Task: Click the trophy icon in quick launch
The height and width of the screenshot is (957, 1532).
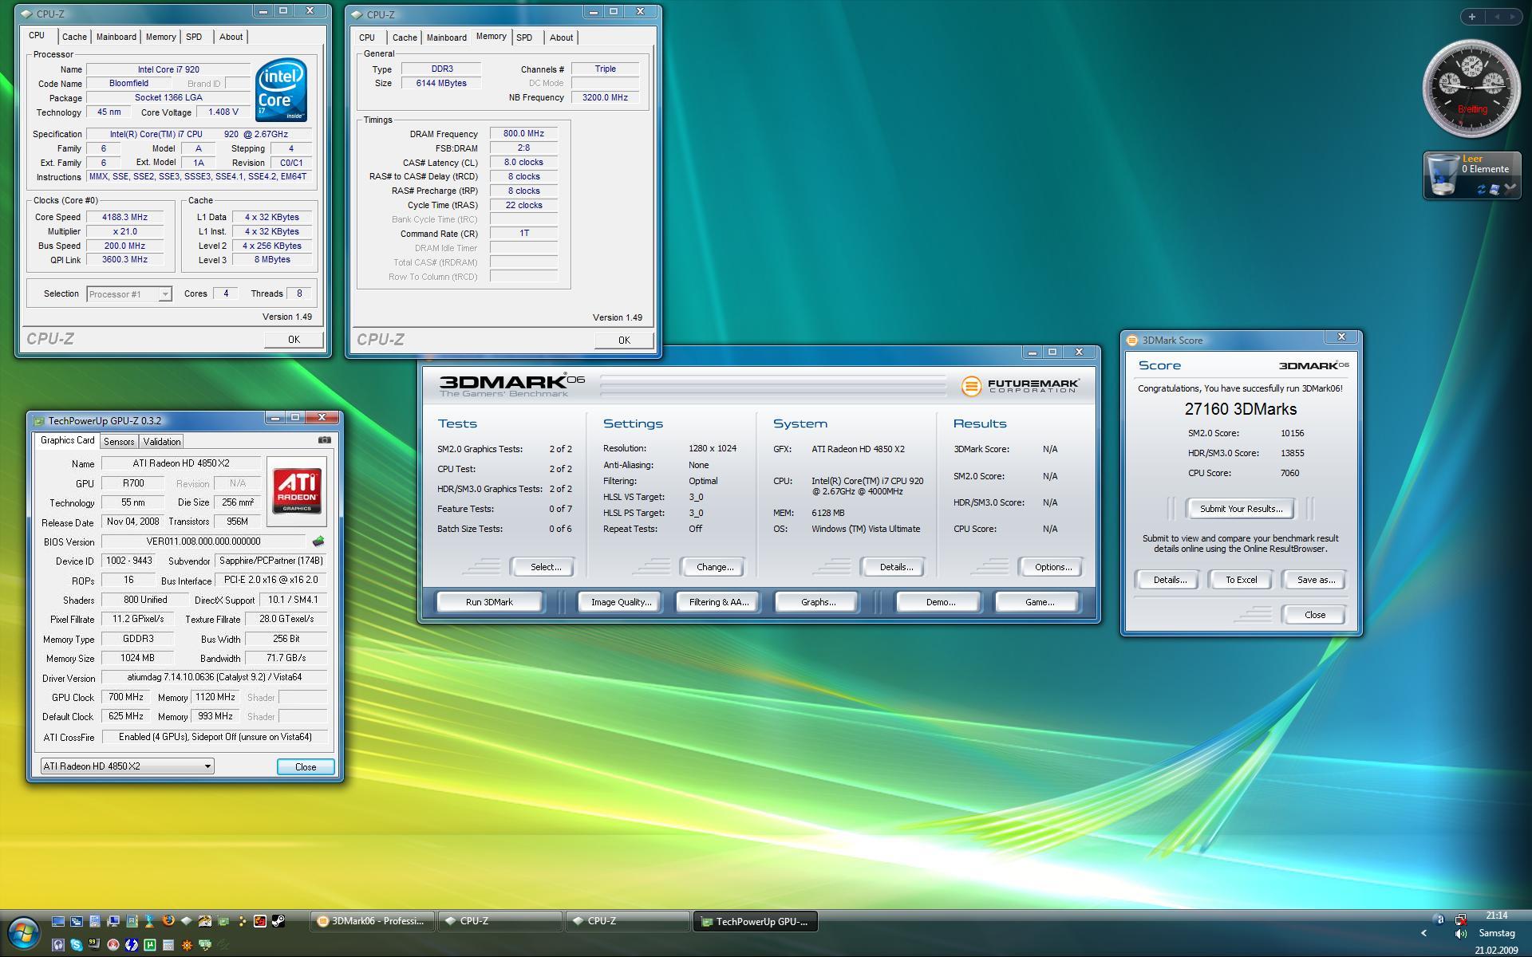Action: (x=149, y=921)
